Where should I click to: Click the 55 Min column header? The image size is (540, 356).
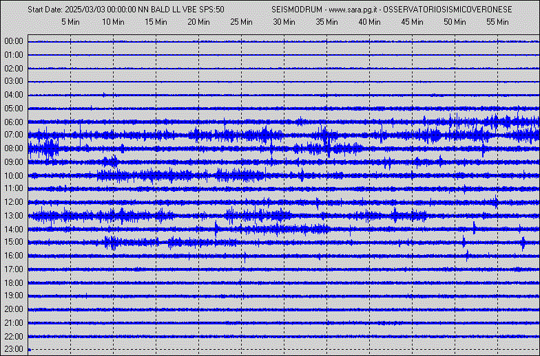(x=497, y=22)
